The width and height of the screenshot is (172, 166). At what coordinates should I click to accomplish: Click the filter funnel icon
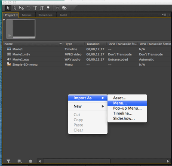point(9,161)
